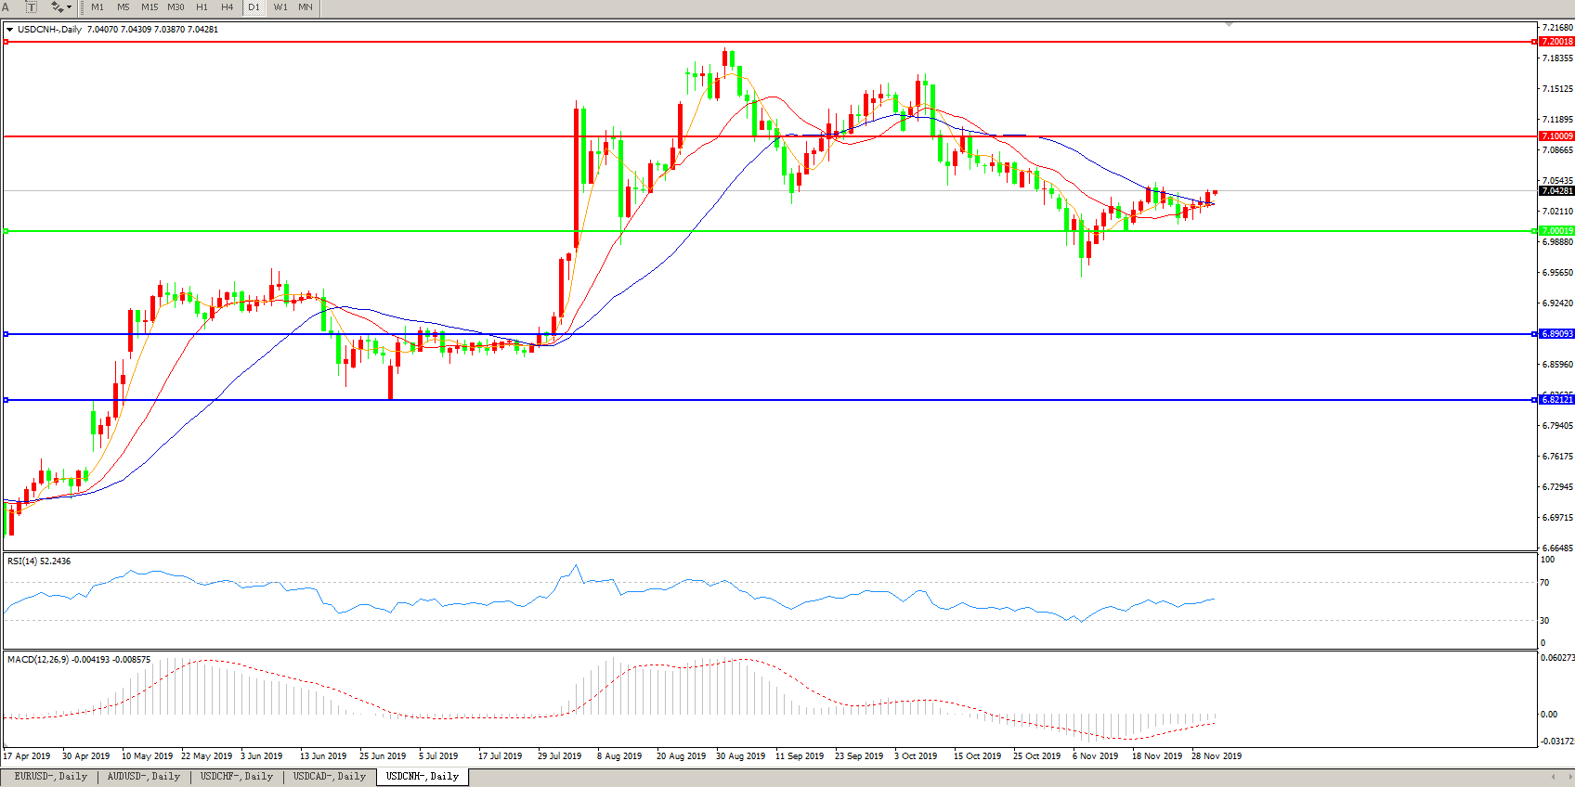This screenshot has width=1575, height=787.
Task: Switch to the USDCHF Daily tab
Action: pyautogui.click(x=237, y=777)
